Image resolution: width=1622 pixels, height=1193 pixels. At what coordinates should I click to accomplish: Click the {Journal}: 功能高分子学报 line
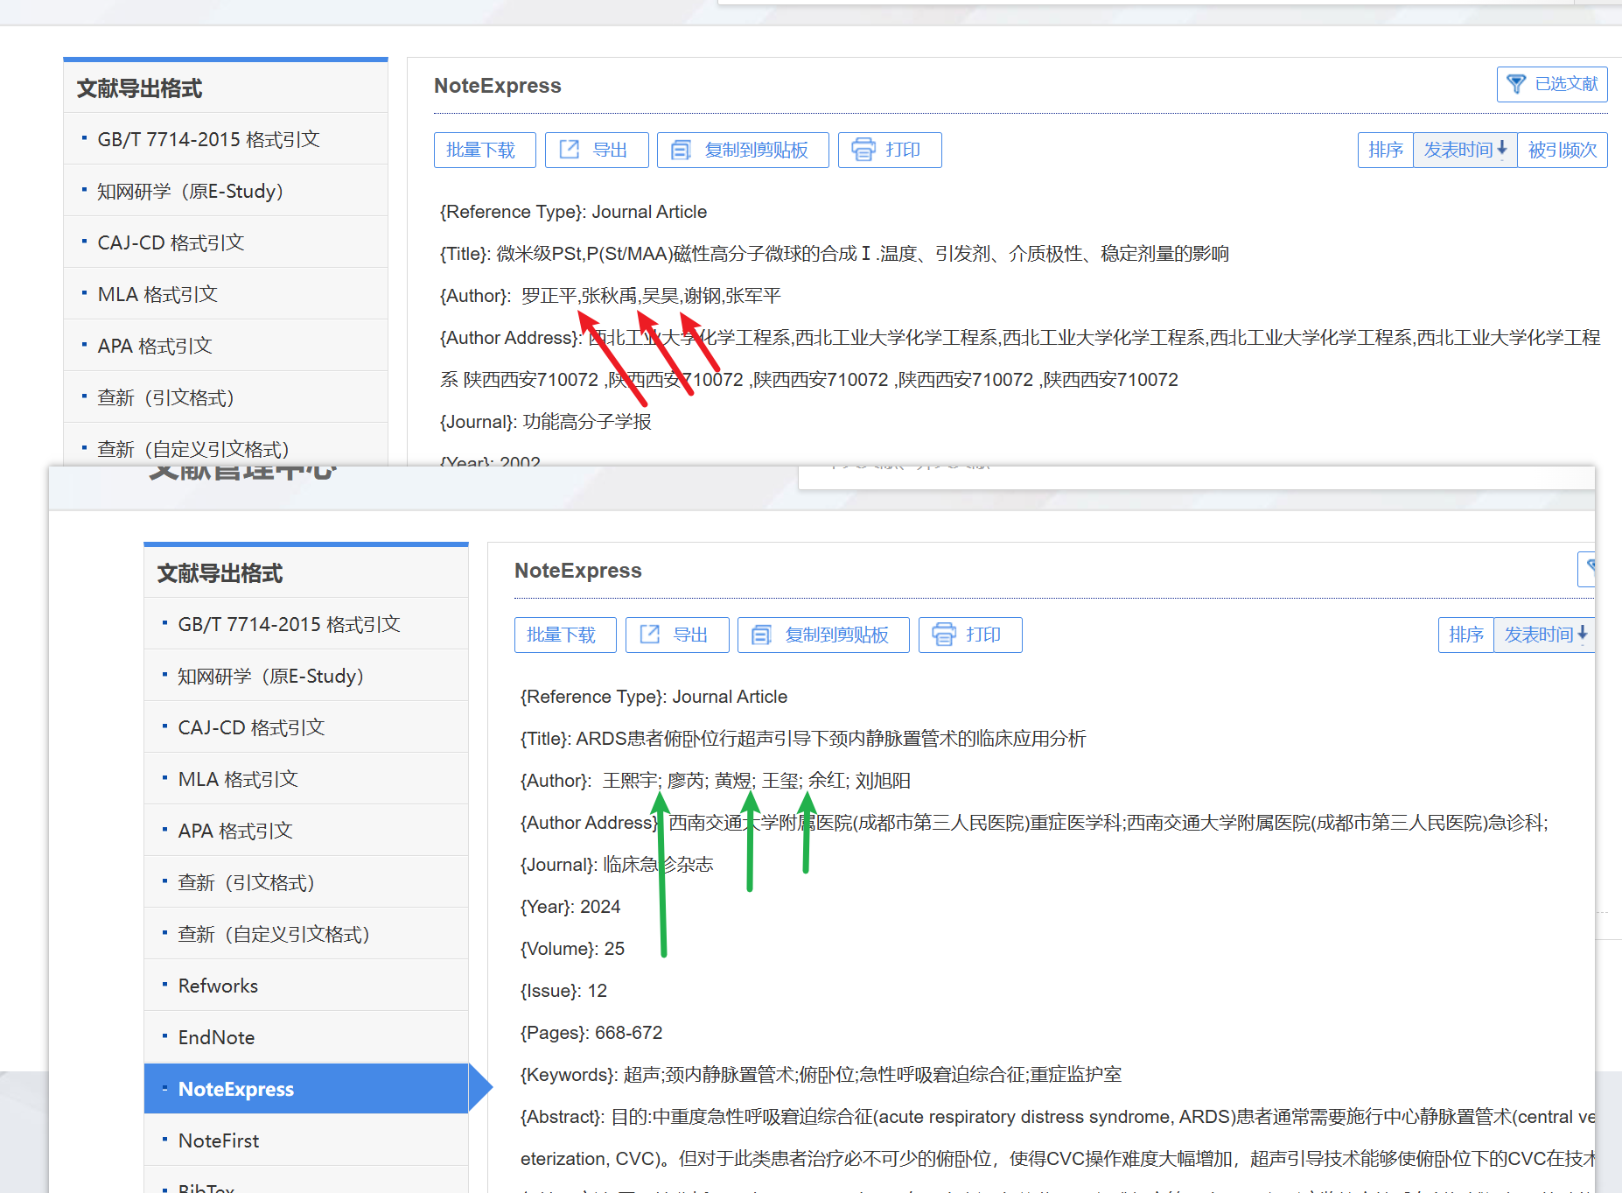[x=545, y=422]
